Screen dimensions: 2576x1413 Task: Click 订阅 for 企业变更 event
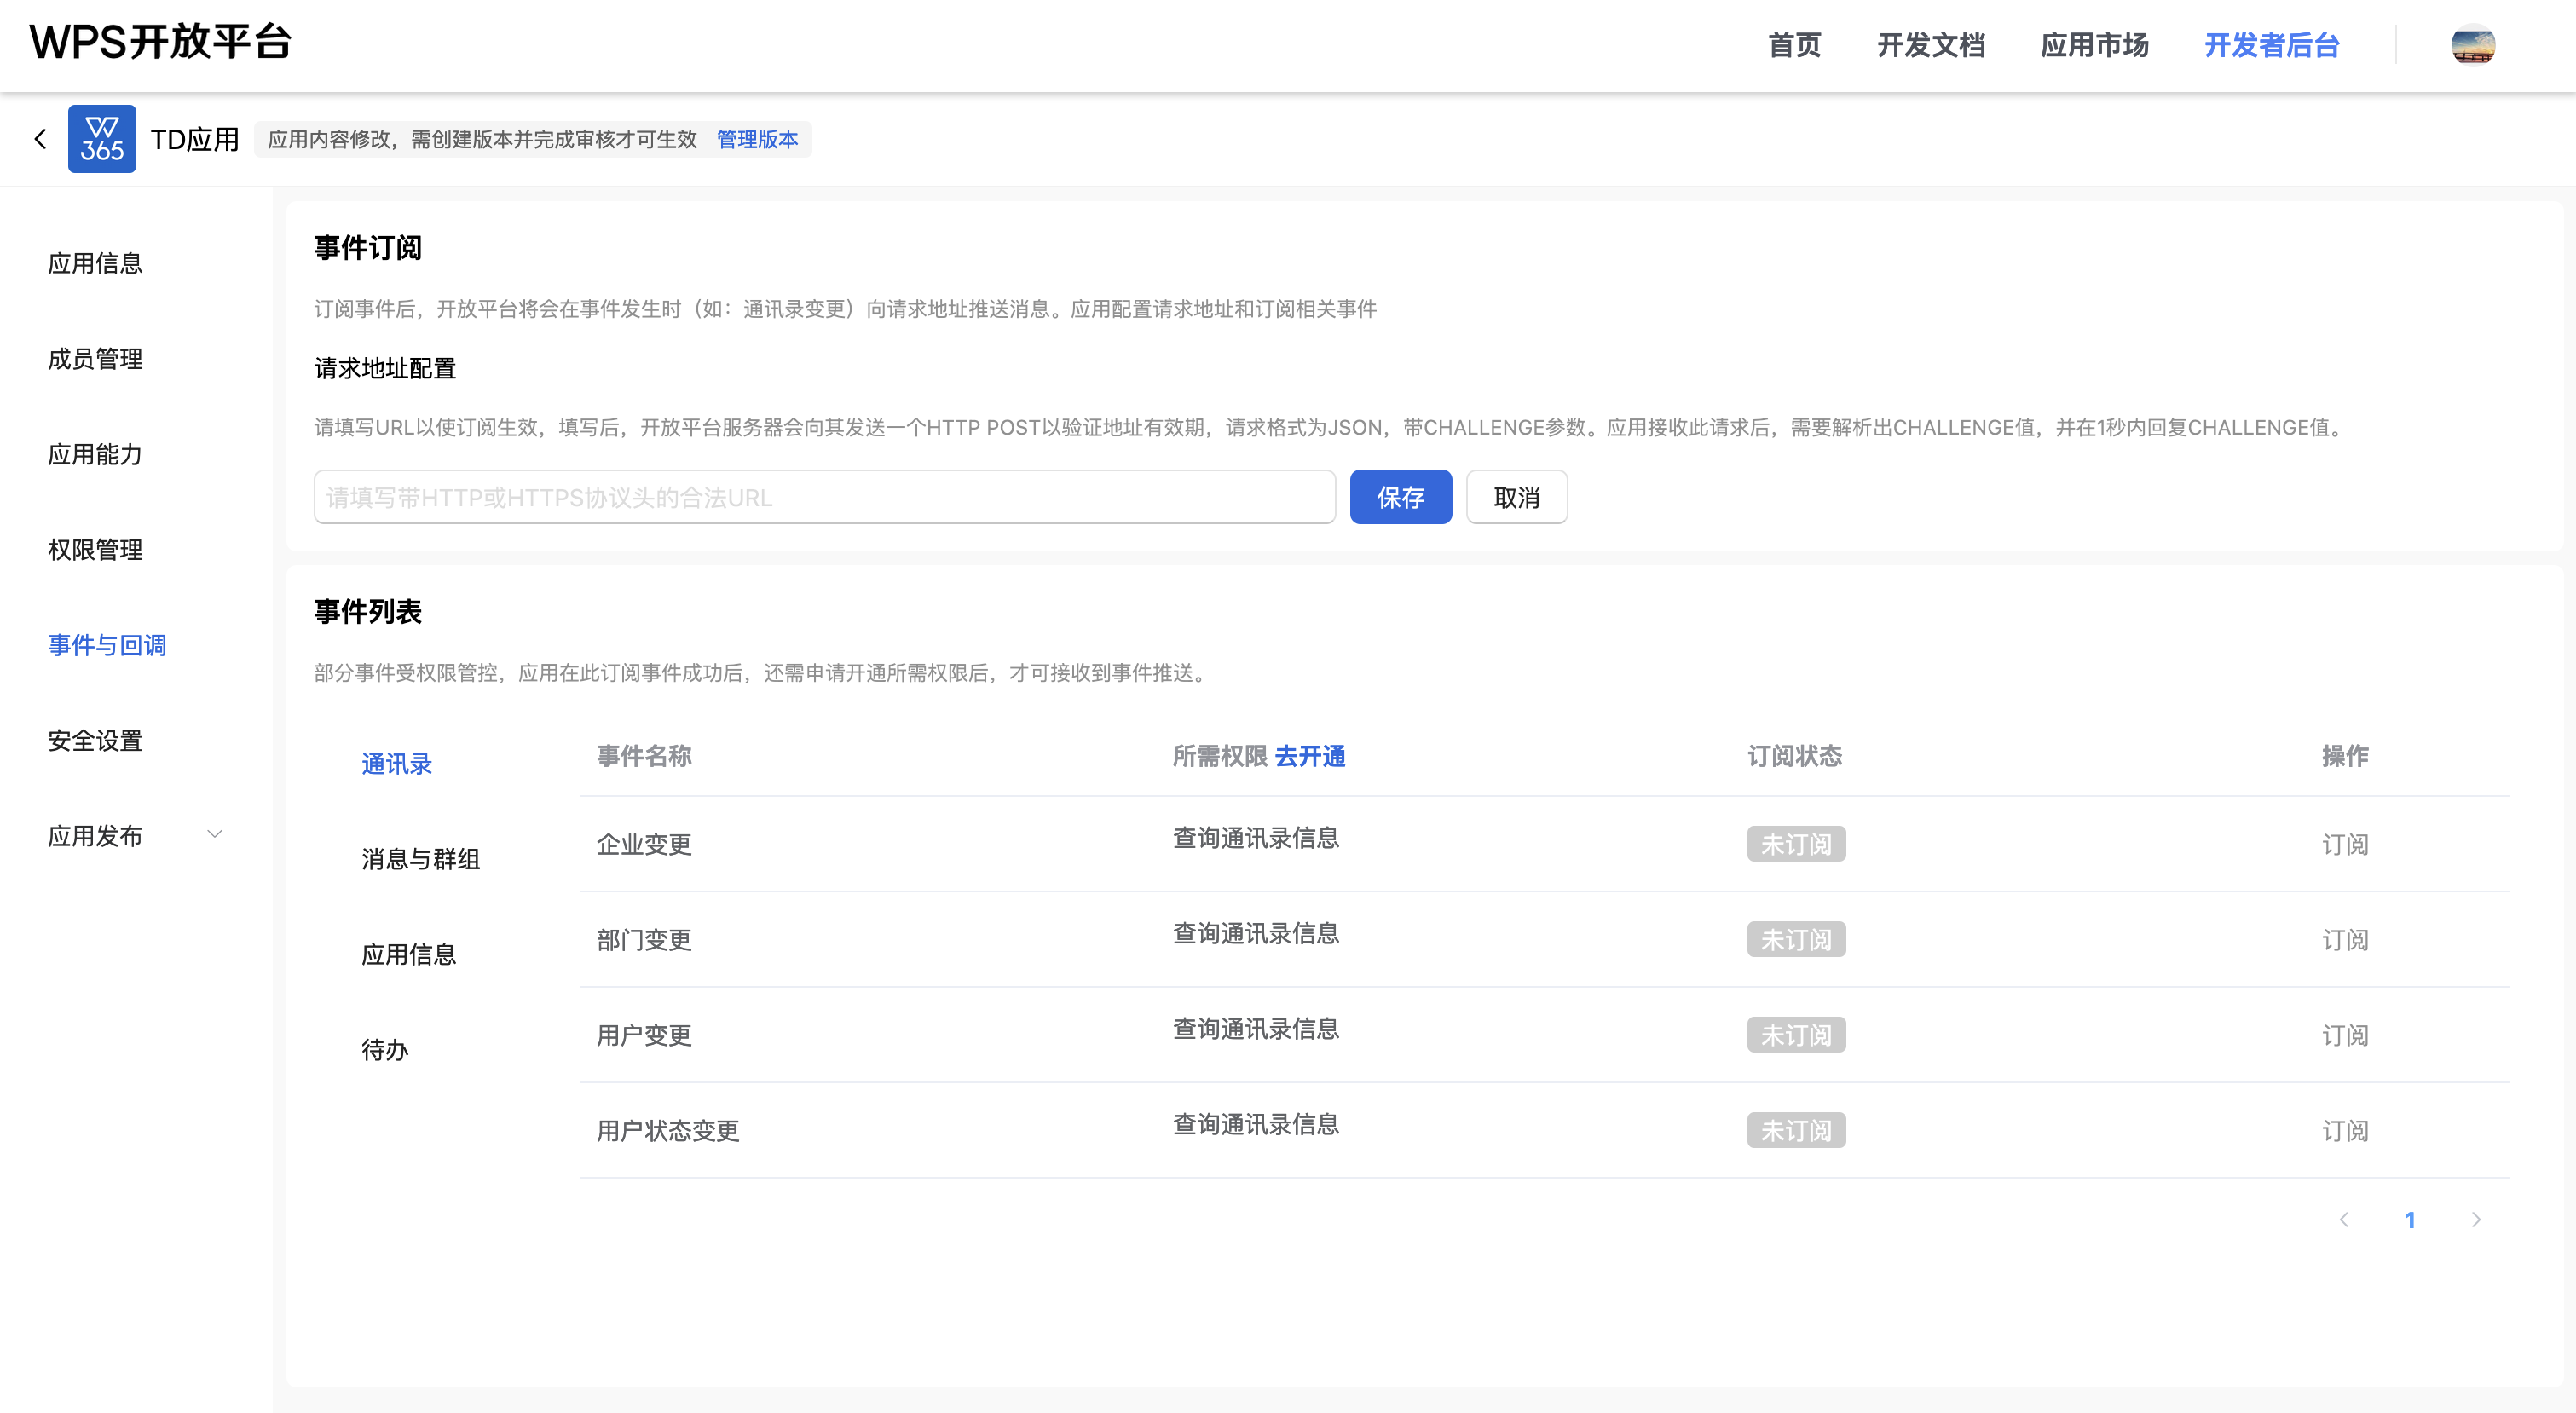coord(2344,844)
